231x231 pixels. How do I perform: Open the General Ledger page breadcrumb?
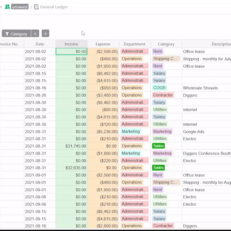click(x=54, y=7)
